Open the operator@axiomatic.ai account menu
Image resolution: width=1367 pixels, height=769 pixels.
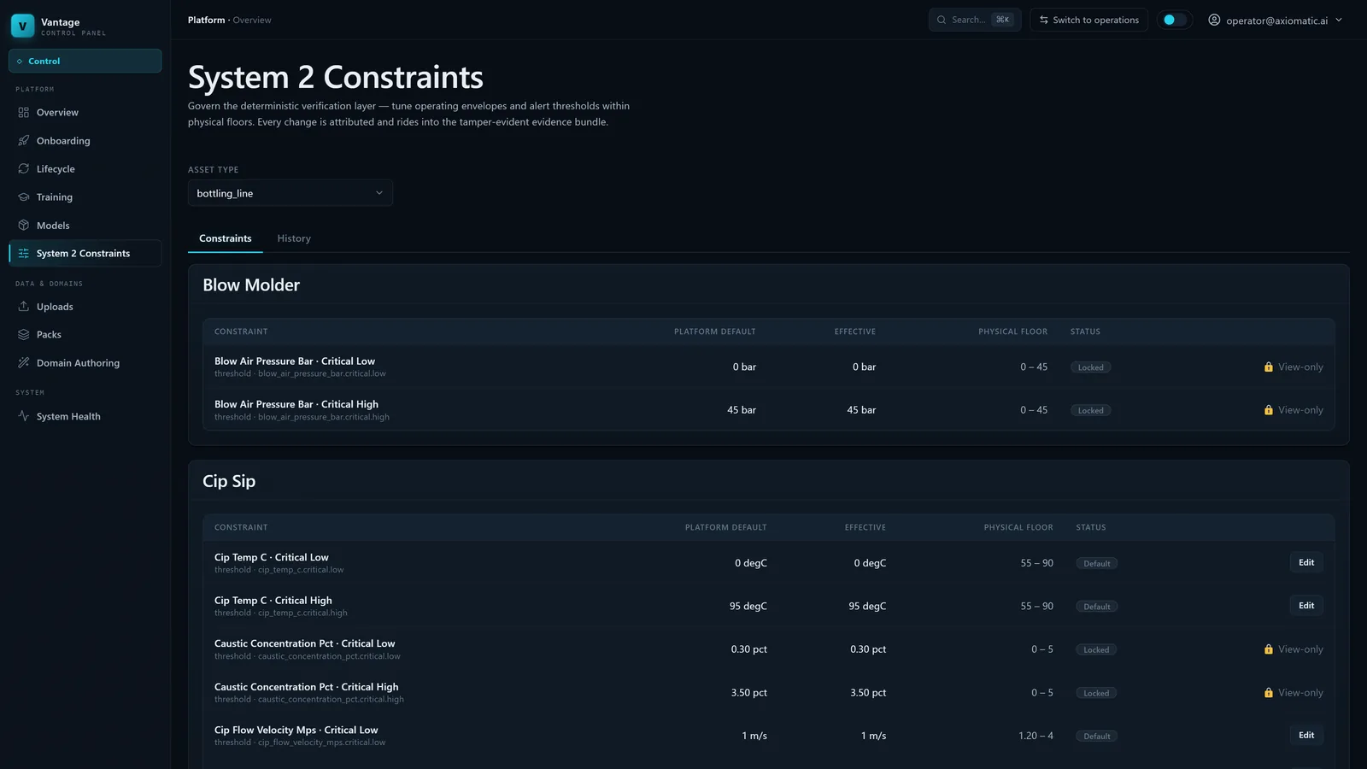click(x=1275, y=20)
